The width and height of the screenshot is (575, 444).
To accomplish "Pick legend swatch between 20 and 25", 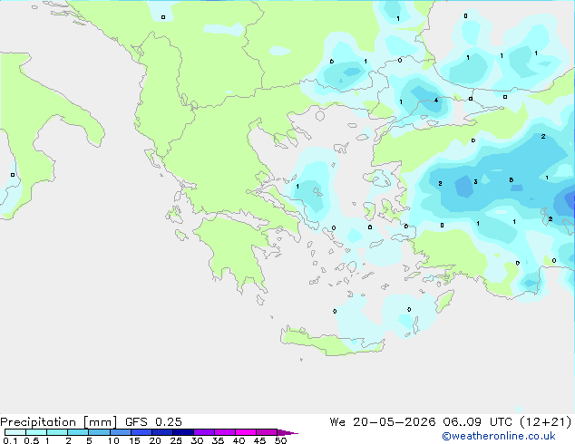I will (x=162, y=432).
